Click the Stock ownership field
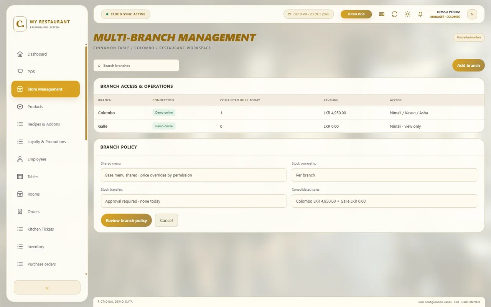 384,175
